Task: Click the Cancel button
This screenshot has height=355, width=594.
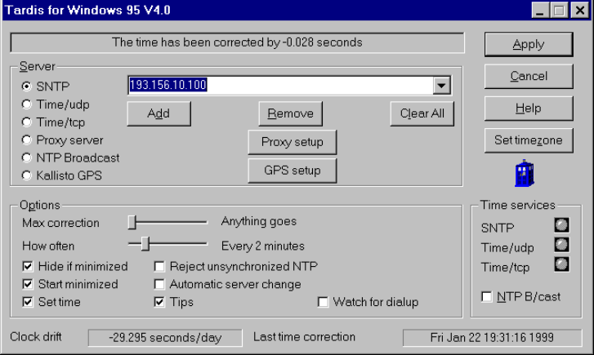Action: [529, 76]
